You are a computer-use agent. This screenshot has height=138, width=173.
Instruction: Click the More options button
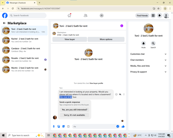coord(106,39)
